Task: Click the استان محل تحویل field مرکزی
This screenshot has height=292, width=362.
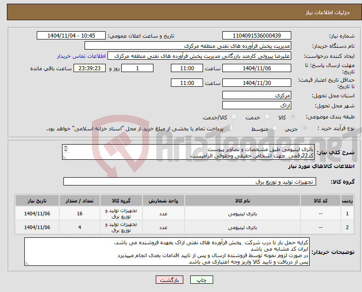Action: 257,95
